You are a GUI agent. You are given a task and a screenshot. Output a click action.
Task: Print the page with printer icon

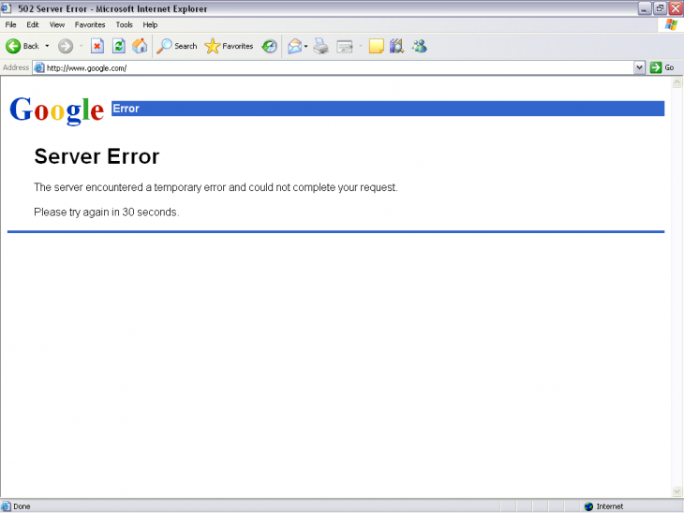321,46
